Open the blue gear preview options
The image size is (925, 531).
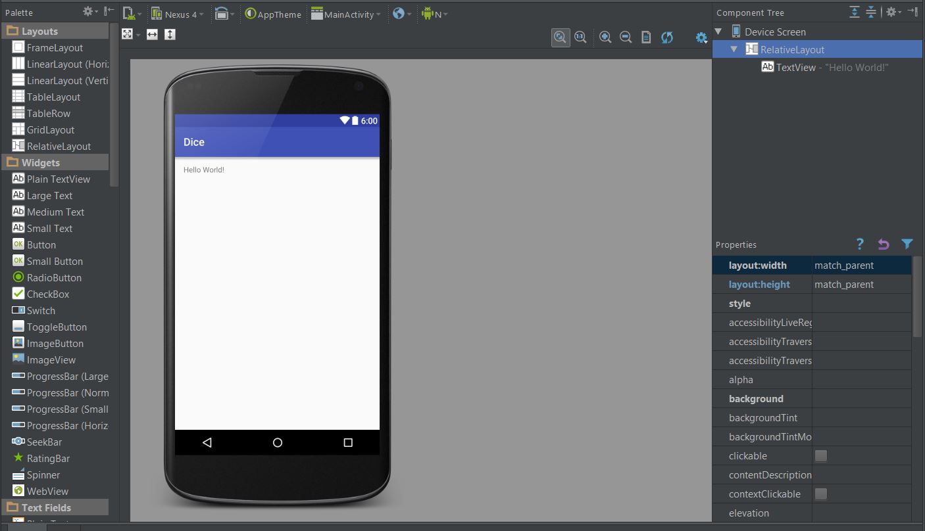pyautogui.click(x=702, y=38)
